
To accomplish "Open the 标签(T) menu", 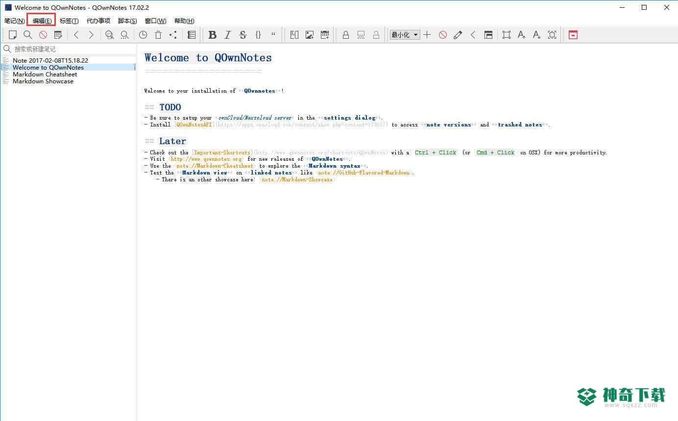I will pos(69,21).
